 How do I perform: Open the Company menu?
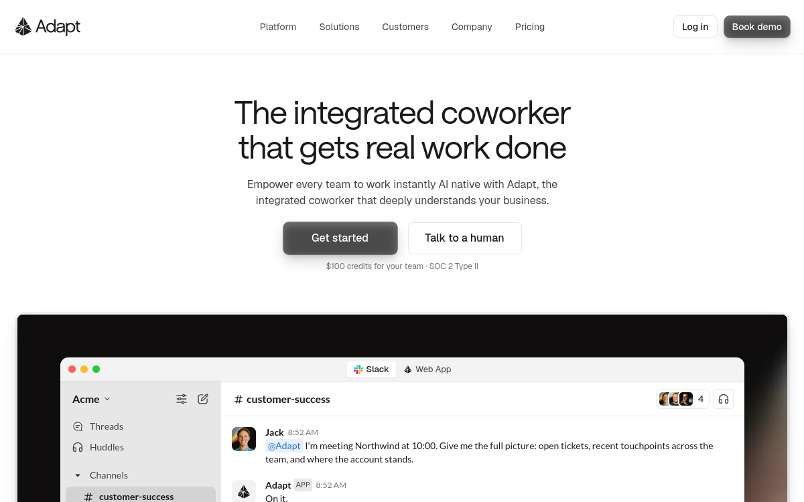click(472, 27)
